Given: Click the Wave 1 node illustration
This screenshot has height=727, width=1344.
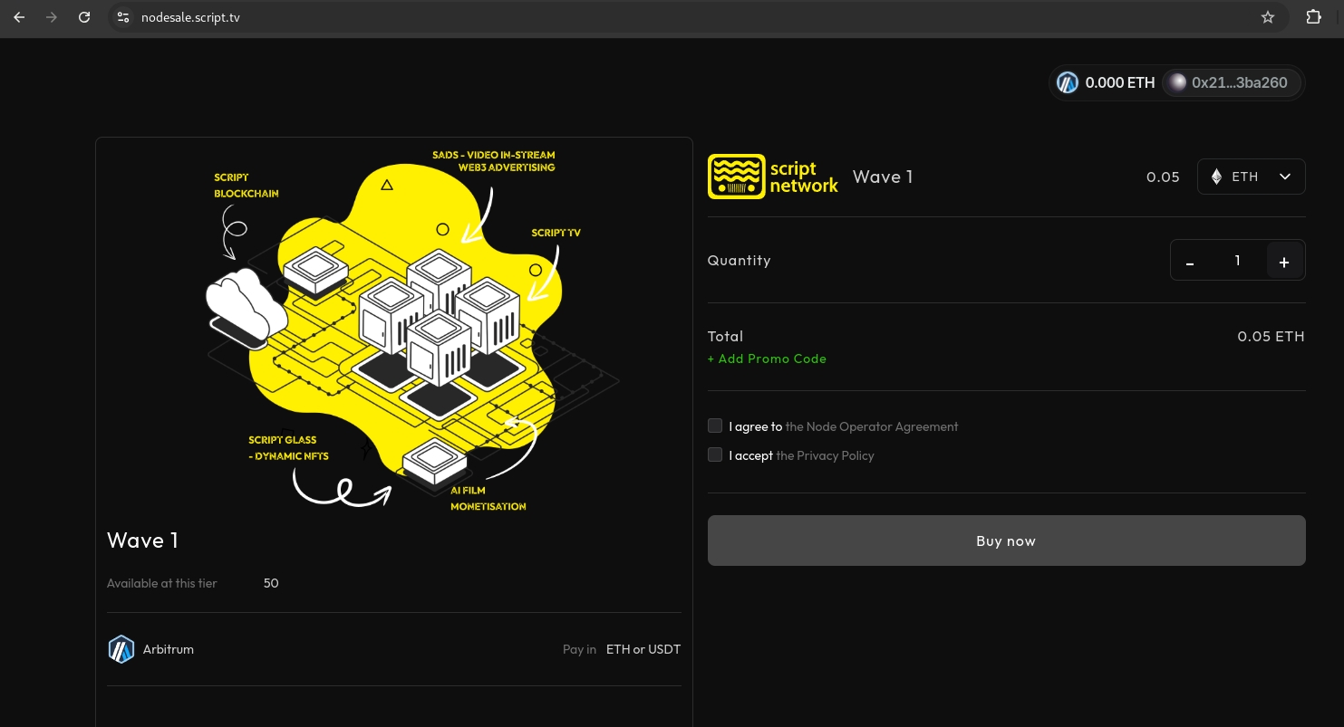Looking at the screenshot, I should 394,326.
